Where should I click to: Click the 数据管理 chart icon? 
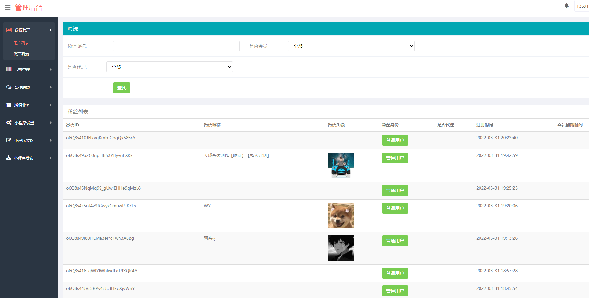tap(9, 30)
